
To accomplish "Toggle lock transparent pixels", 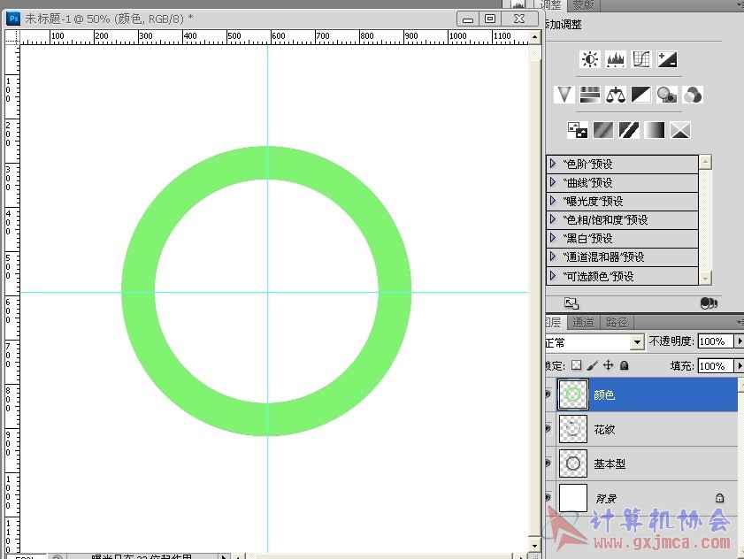I will 577,365.
